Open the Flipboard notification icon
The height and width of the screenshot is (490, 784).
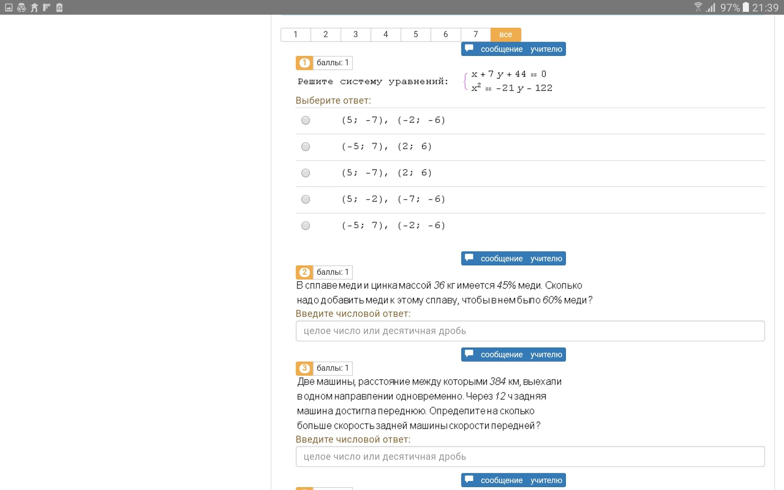(47, 7)
